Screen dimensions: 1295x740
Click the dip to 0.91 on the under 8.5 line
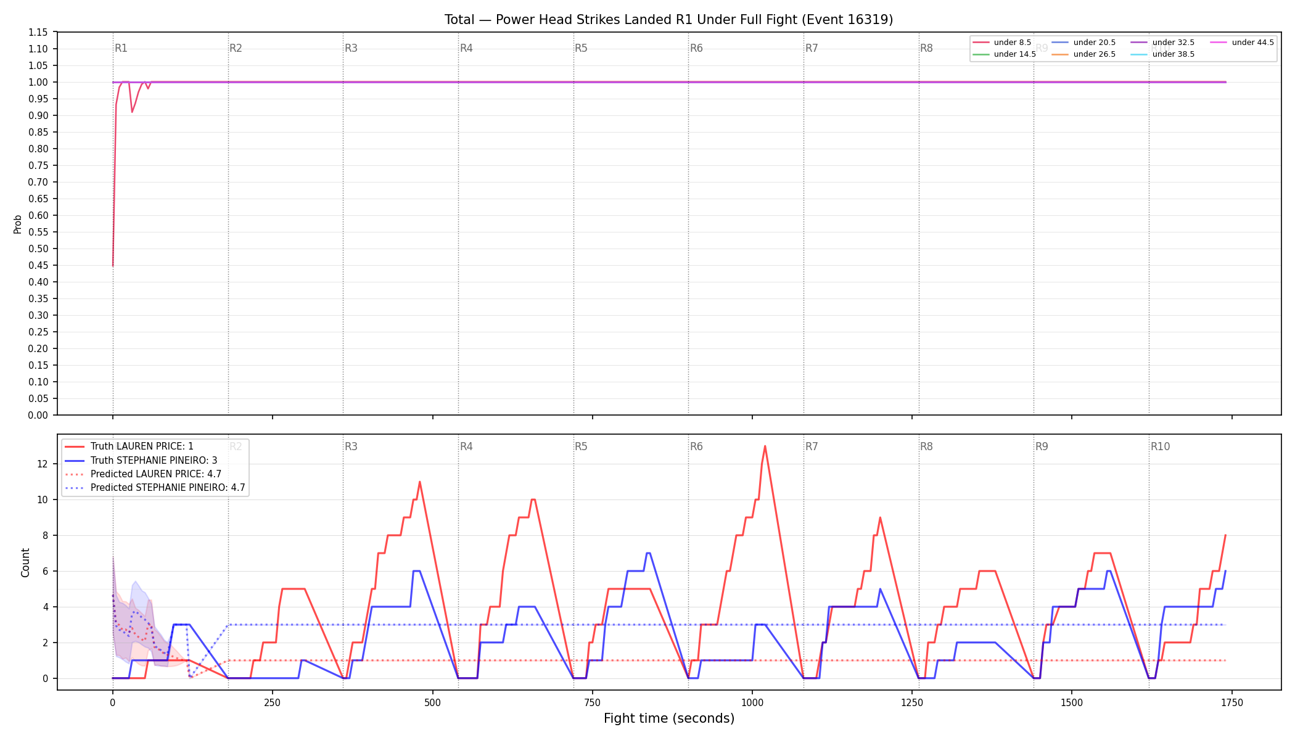point(132,112)
